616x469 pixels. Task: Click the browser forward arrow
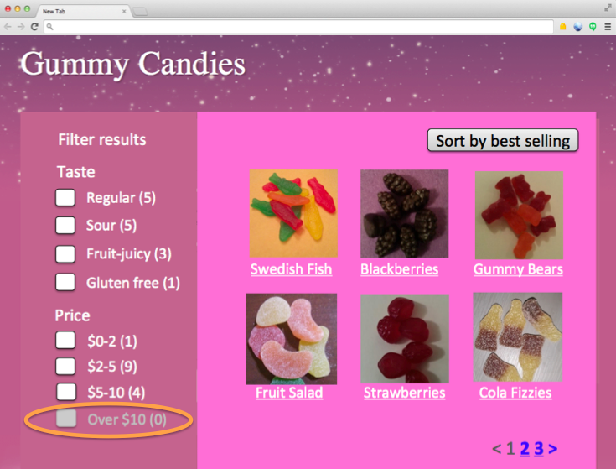point(21,27)
